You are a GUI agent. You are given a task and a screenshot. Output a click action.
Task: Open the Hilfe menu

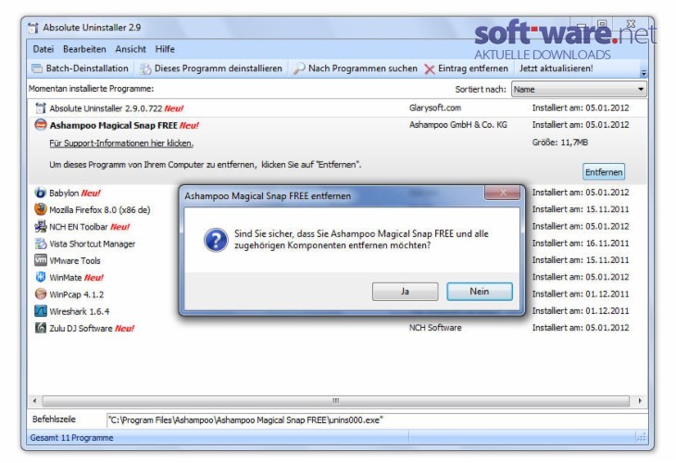165,49
